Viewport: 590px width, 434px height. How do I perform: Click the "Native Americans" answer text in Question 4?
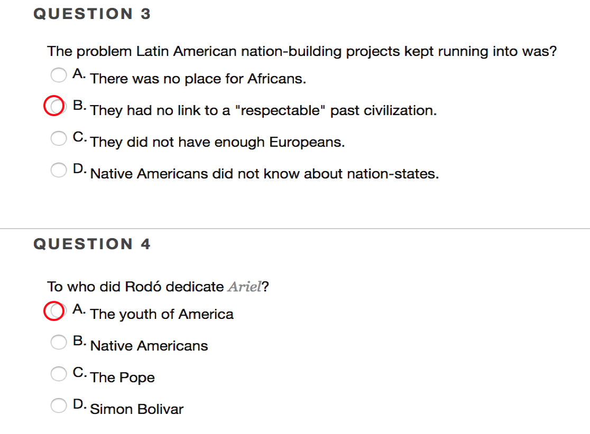pos(149,346)
